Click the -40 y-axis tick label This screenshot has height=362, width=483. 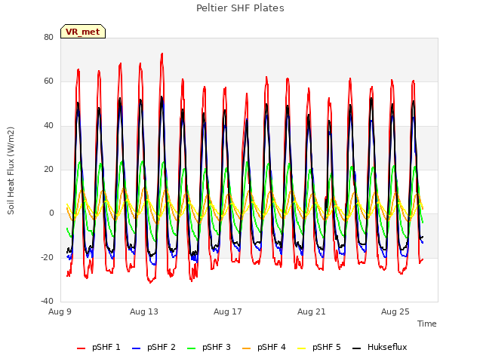[x=47, y=302]
